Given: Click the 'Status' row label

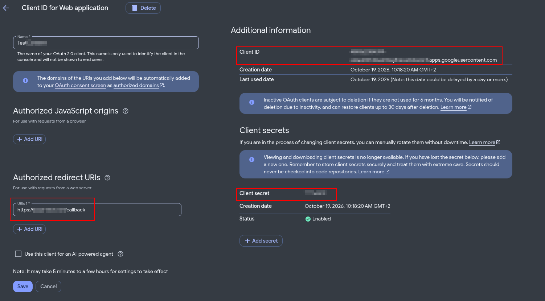Looking at the screenshot, I should coord(247,219).
